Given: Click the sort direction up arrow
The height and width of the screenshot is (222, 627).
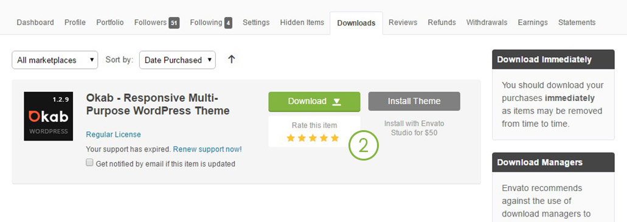Looking at the screenshot, I should click(x=232, y=60).
